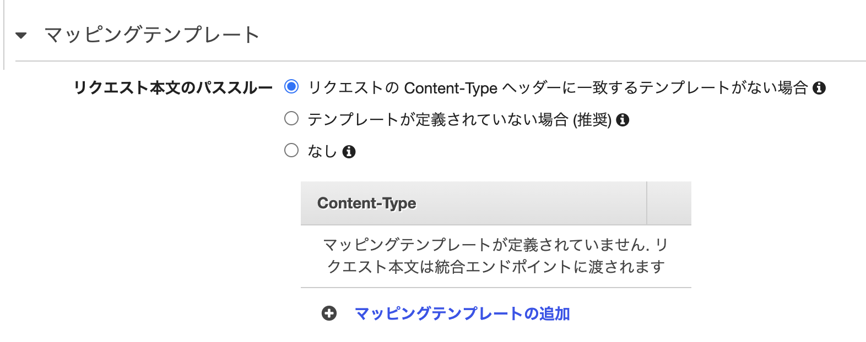866x342 pixels.
Task: Click the リクエスト本文のパススルー field label
Action: coord(173,88)
